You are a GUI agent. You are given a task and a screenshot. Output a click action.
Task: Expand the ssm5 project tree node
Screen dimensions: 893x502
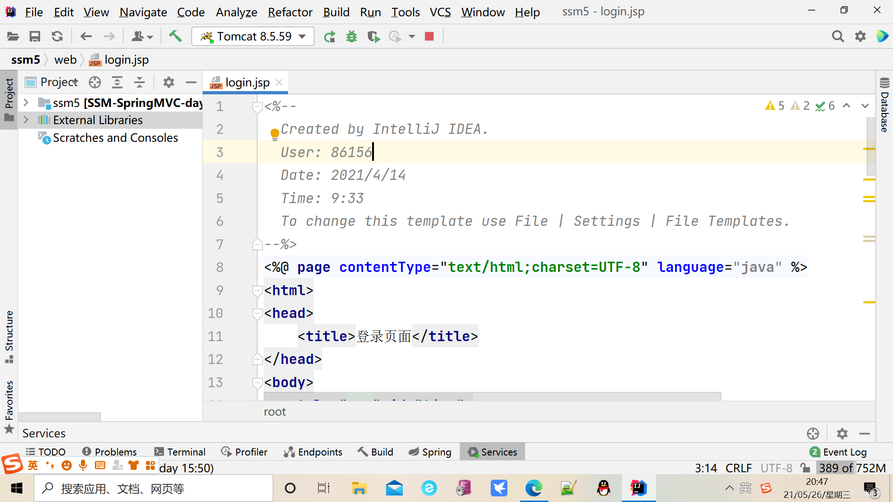pyautogui.click(x=27, y=102)
